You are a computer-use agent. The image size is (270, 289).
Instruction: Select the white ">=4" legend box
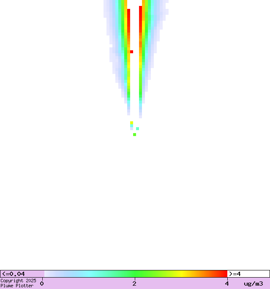pyautogui.click(x=248, y=274)
